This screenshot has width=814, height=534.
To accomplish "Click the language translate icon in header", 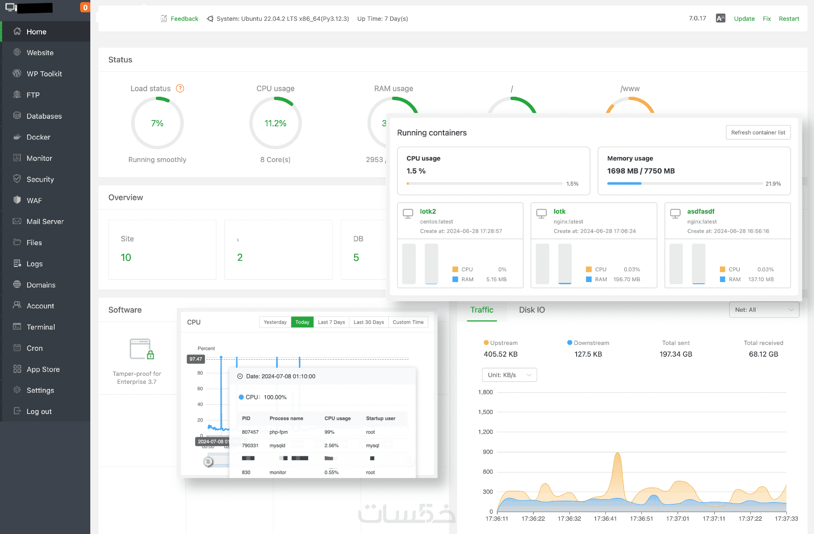I will (720, 18).
